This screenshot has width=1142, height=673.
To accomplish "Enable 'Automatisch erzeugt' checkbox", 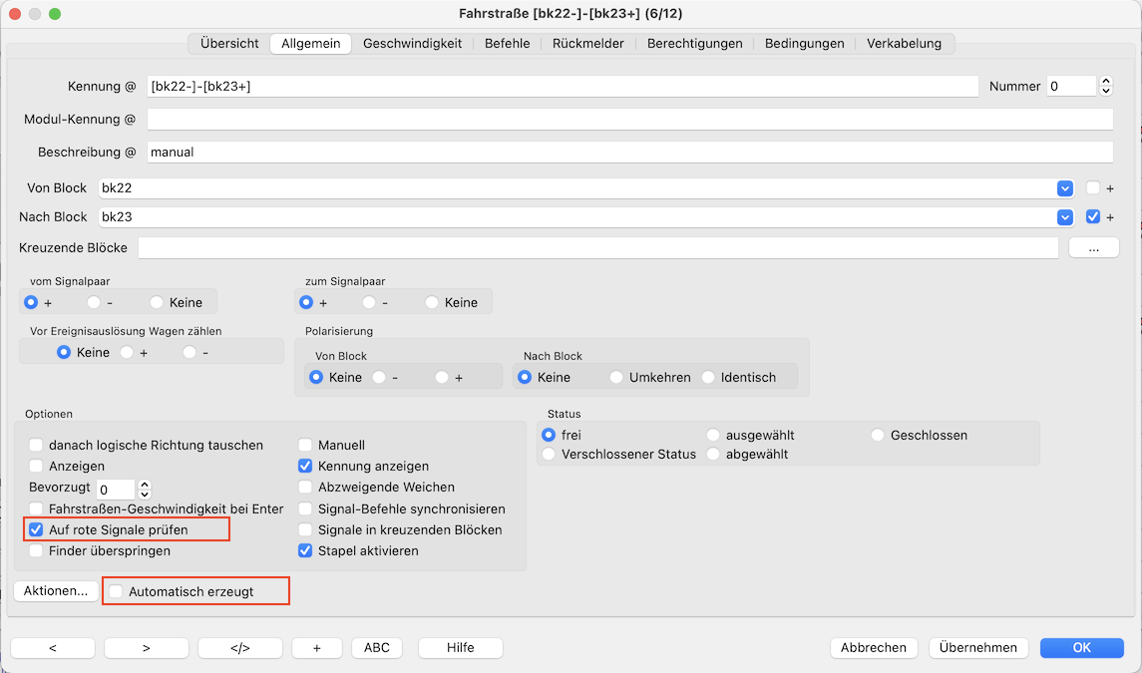I will pyautogui.click(x=117, y=591).
